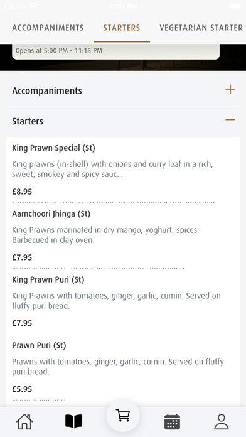246x437 pixels.
Task: Tap the Wi-Fi status icon
Action: 35,6
